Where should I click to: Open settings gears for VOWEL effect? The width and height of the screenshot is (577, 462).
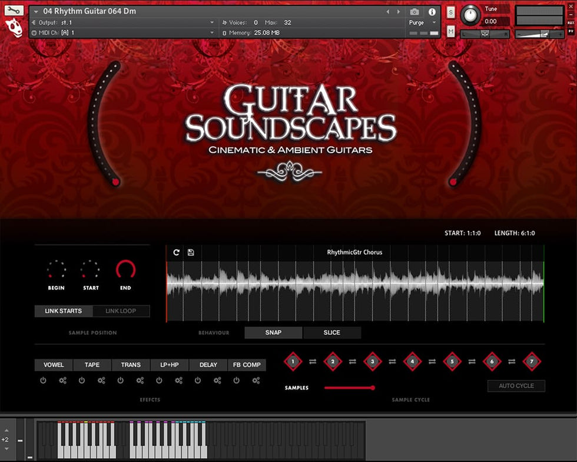[x=63, y=381]
